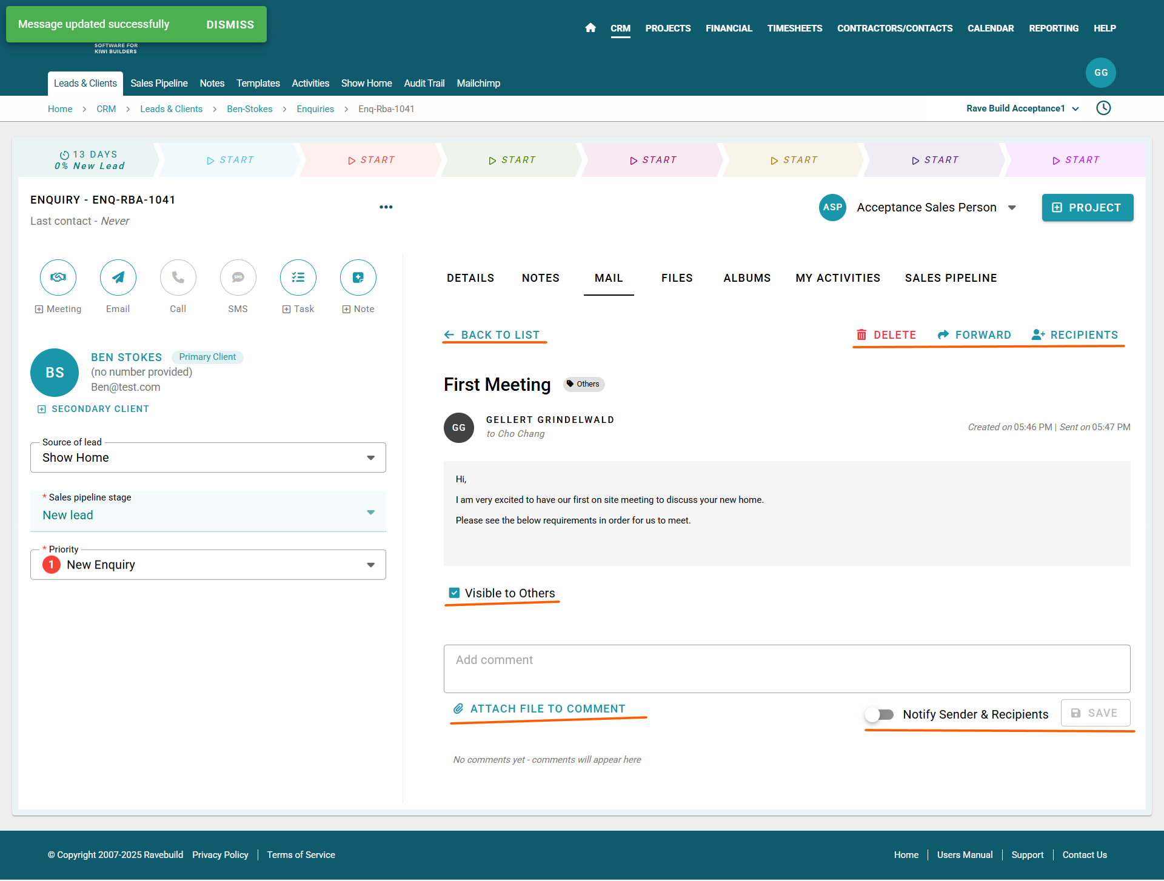Open Sales Pipeline in CRM submenu
Viewport: 1164px width, 881px height.
(x=159, y=83)
